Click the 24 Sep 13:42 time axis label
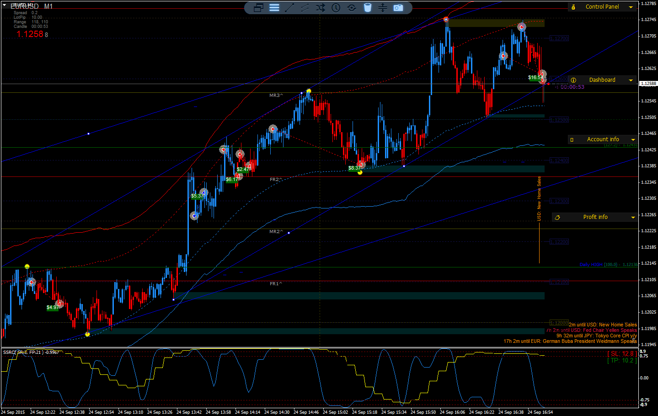658x416 pixels. pos(189,412)
